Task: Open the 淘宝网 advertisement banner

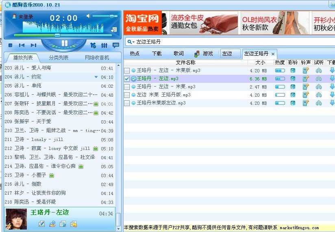Action: point(143,23)
